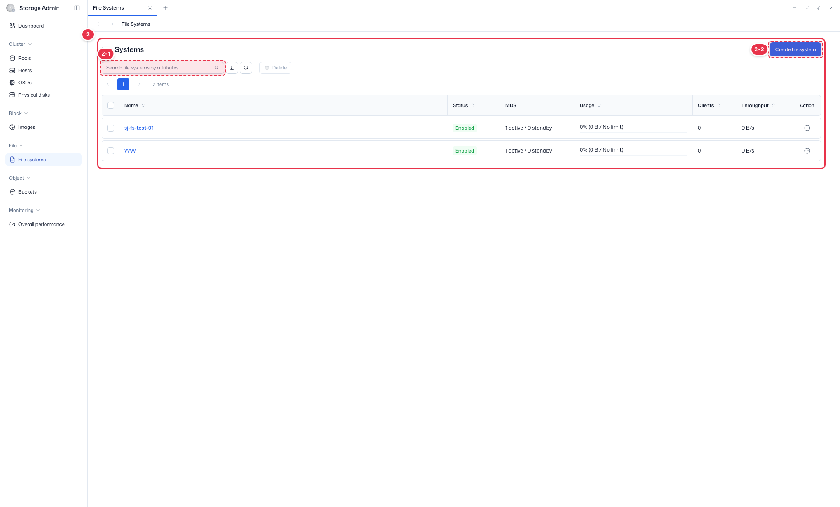This screenshot has width=840, height=507.
Task: Click the Delete button in the toolbar
Action: coord(276,68)
